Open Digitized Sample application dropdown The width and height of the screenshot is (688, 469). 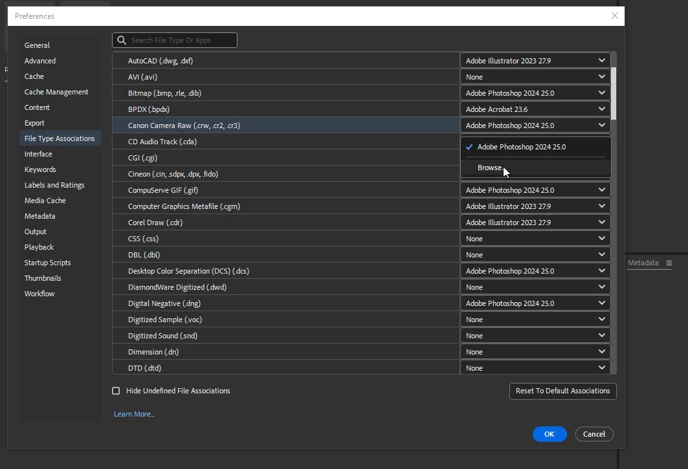(535, 320)
